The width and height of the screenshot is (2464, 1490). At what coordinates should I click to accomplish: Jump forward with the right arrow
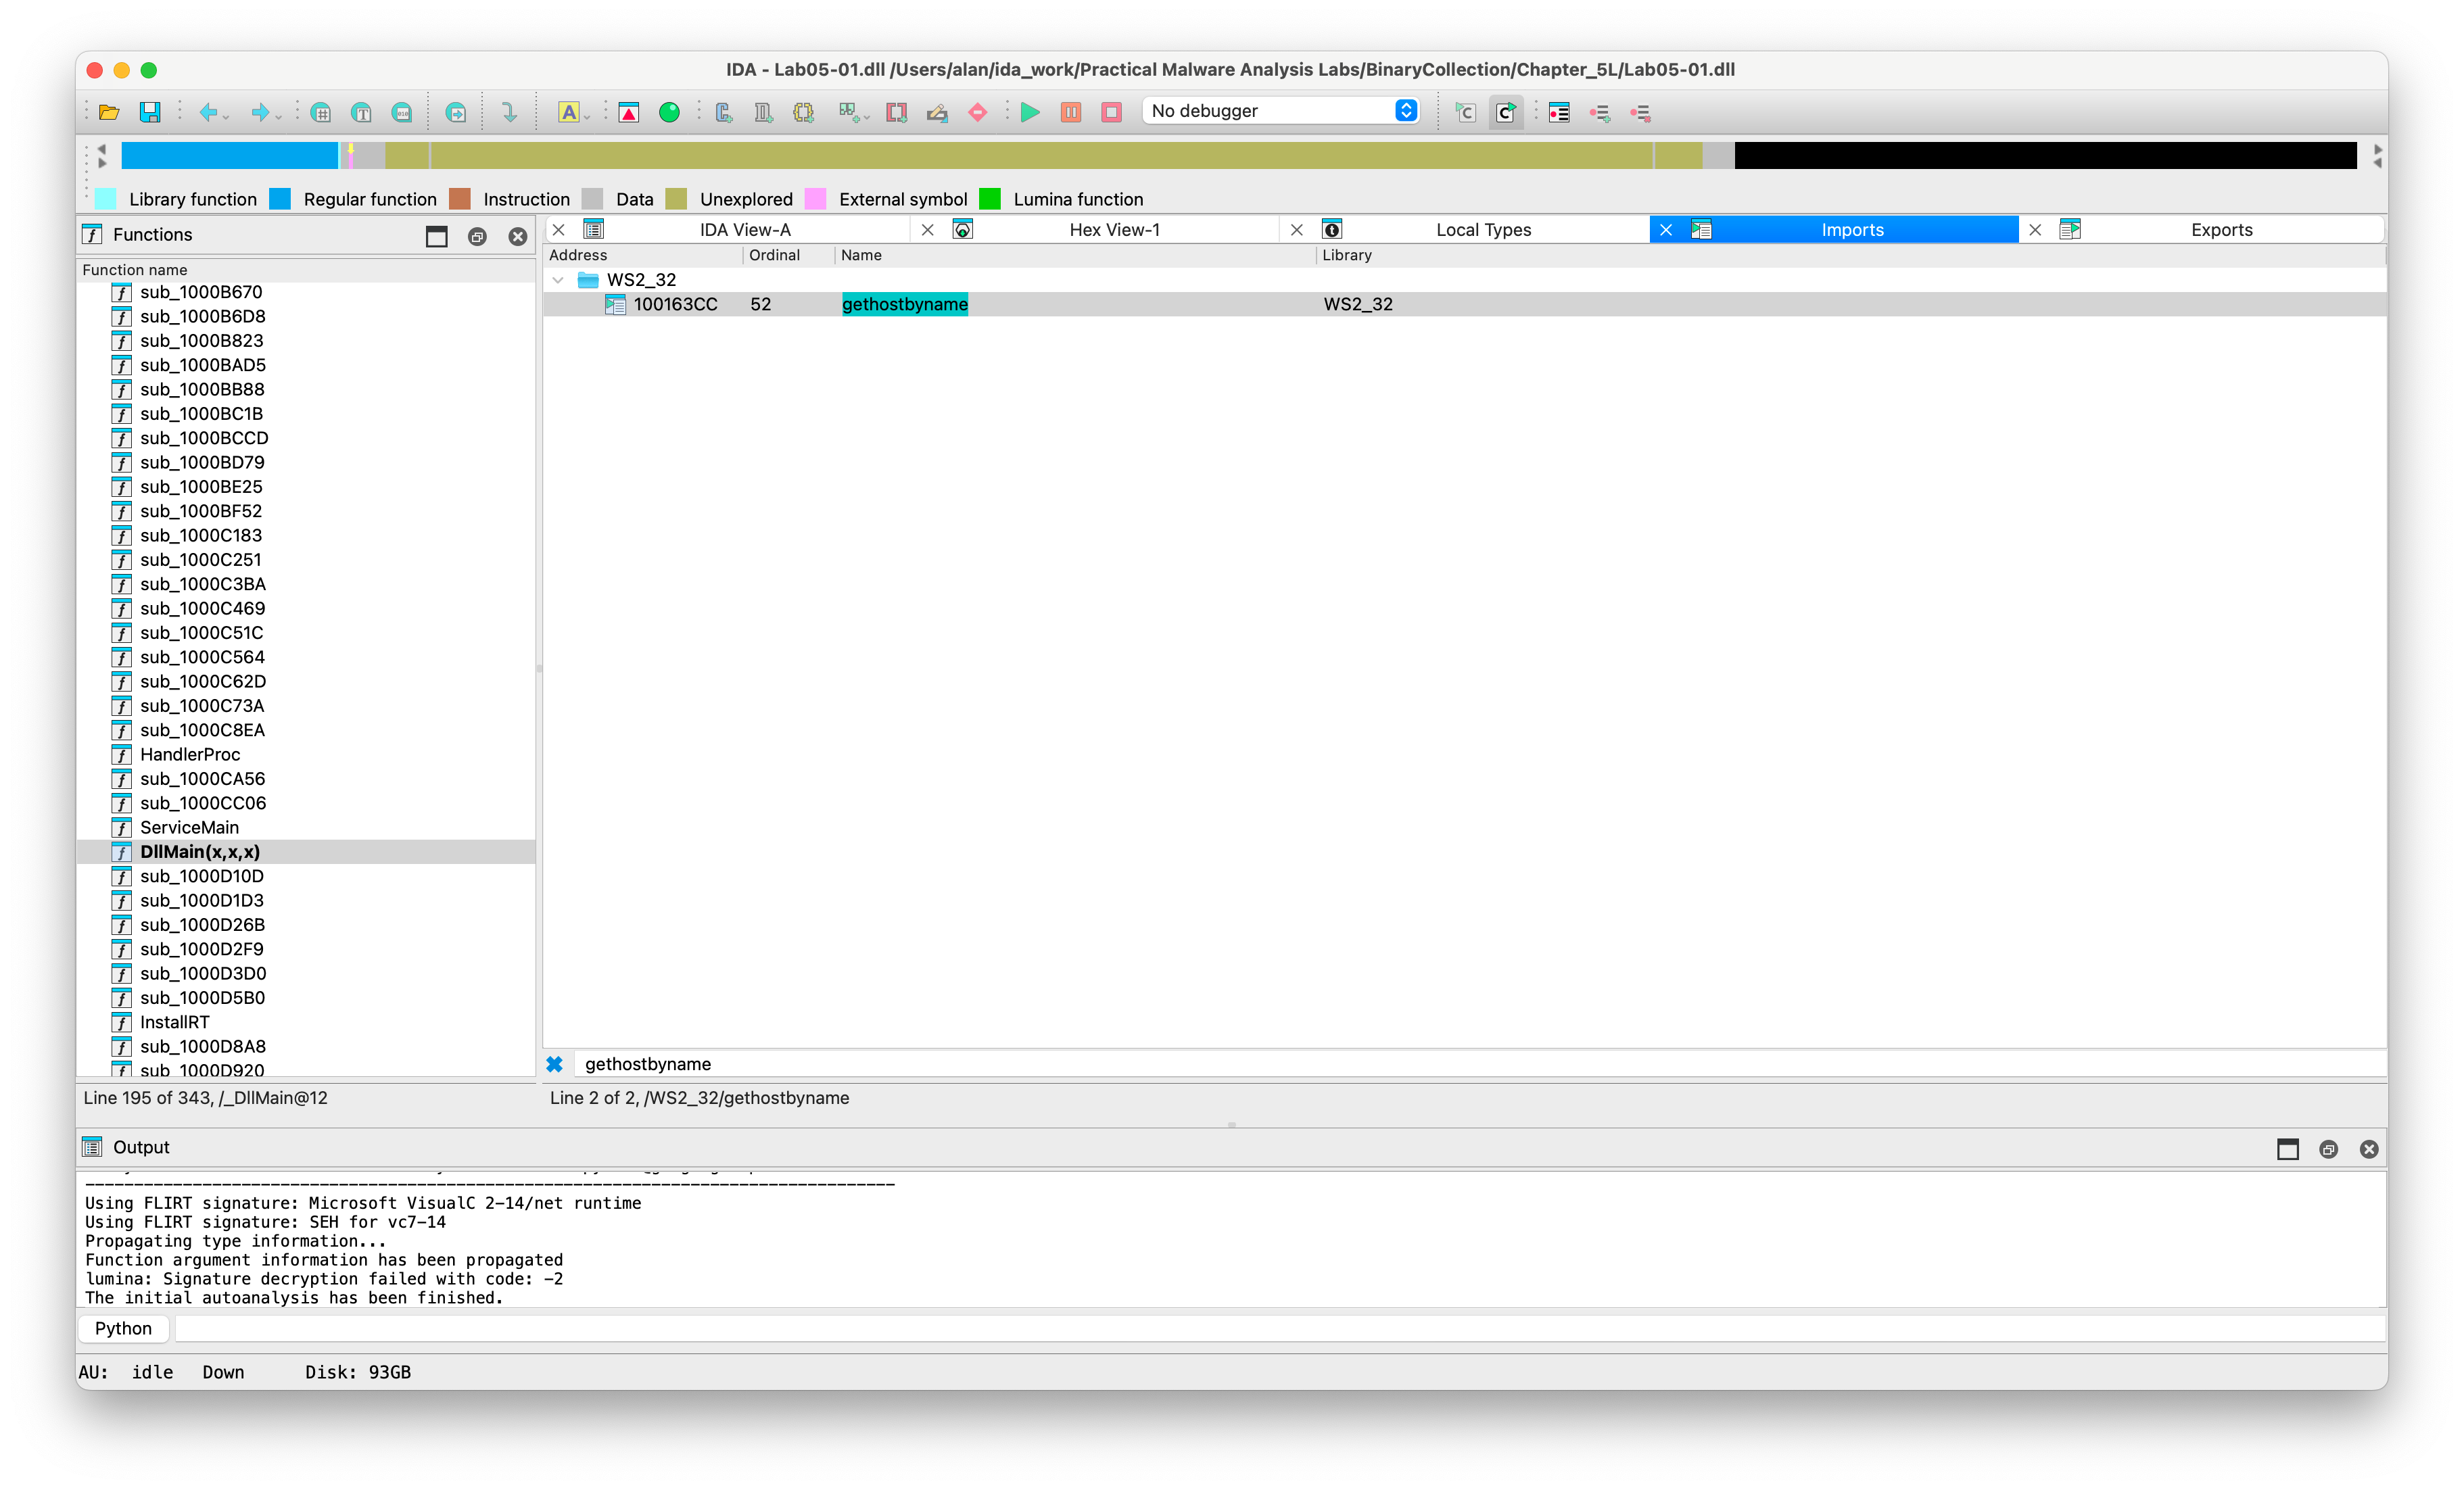click(260, 112)
